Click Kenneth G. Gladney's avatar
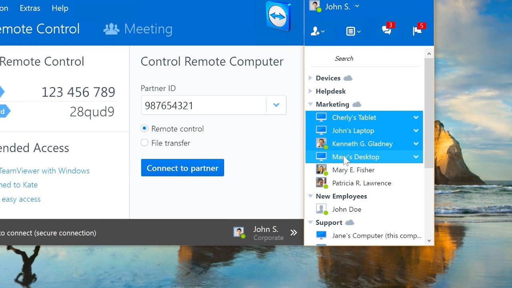 tap(321, 144)
